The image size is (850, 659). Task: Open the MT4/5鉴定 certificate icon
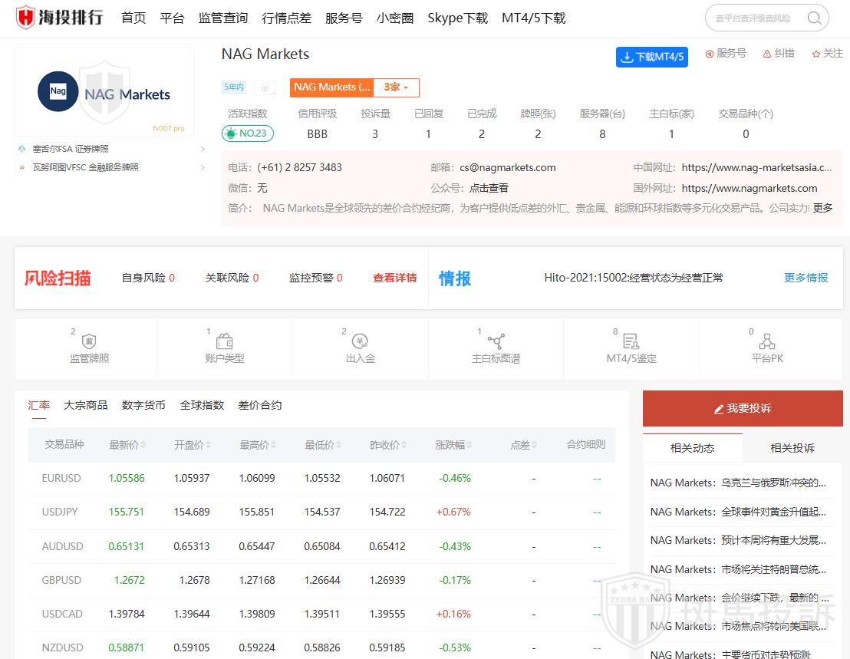click(x=631, y=342)
